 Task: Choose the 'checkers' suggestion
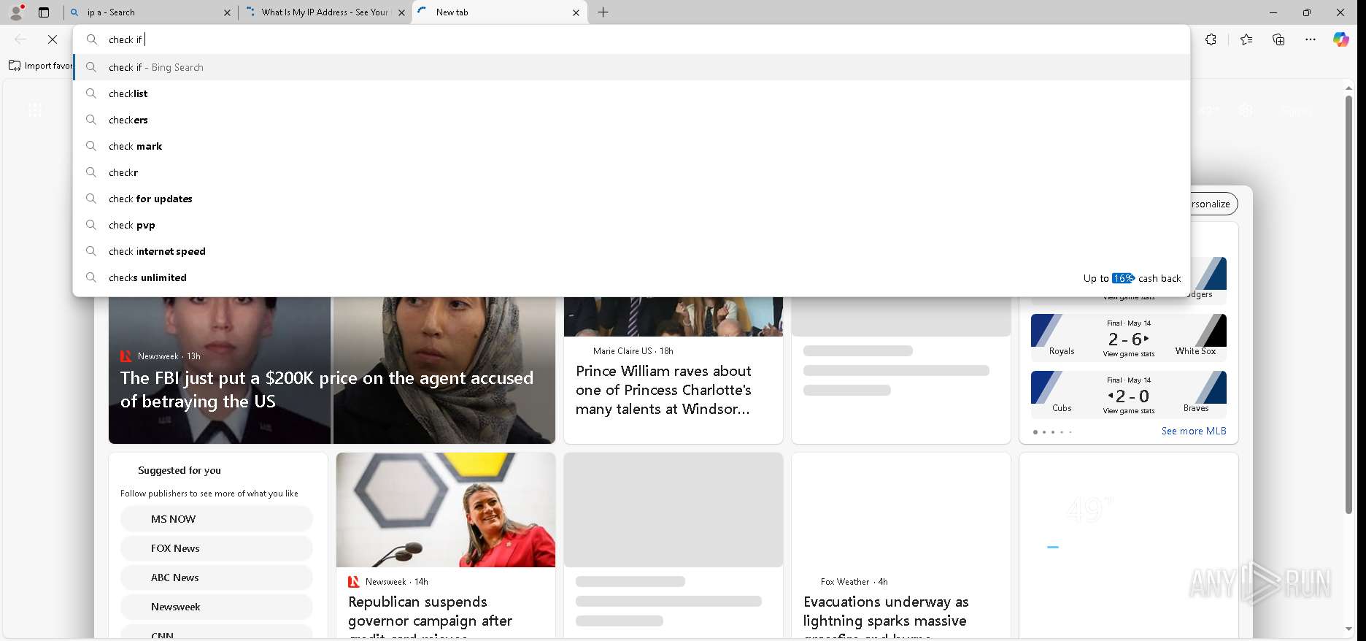[631, 120]
